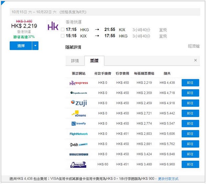Click 前往 for the GOTOGATE row
The width and height of the screenshot is (206, 184).
pyautogui.click(x=190, y=154)
